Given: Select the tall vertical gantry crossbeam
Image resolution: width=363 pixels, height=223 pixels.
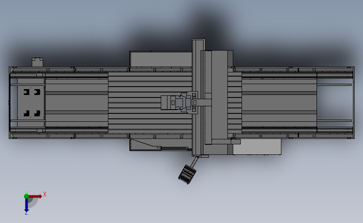Looking at the screenshot, I should point(198,97).
